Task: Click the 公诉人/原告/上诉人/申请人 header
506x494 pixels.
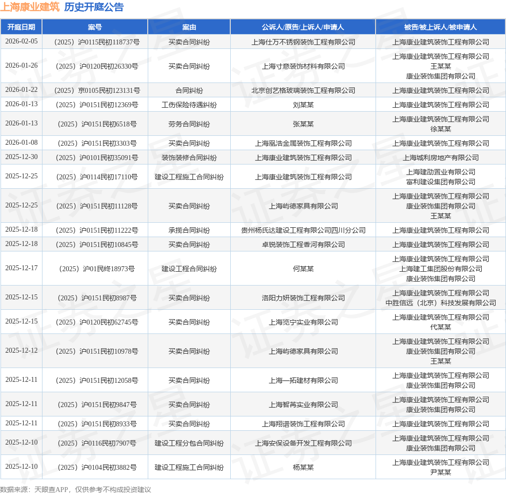Action: click(x=303, y=27)
